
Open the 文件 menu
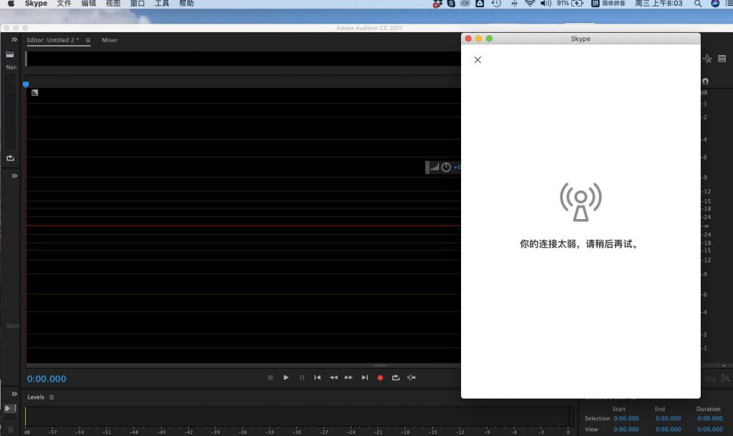coord(64,4)
